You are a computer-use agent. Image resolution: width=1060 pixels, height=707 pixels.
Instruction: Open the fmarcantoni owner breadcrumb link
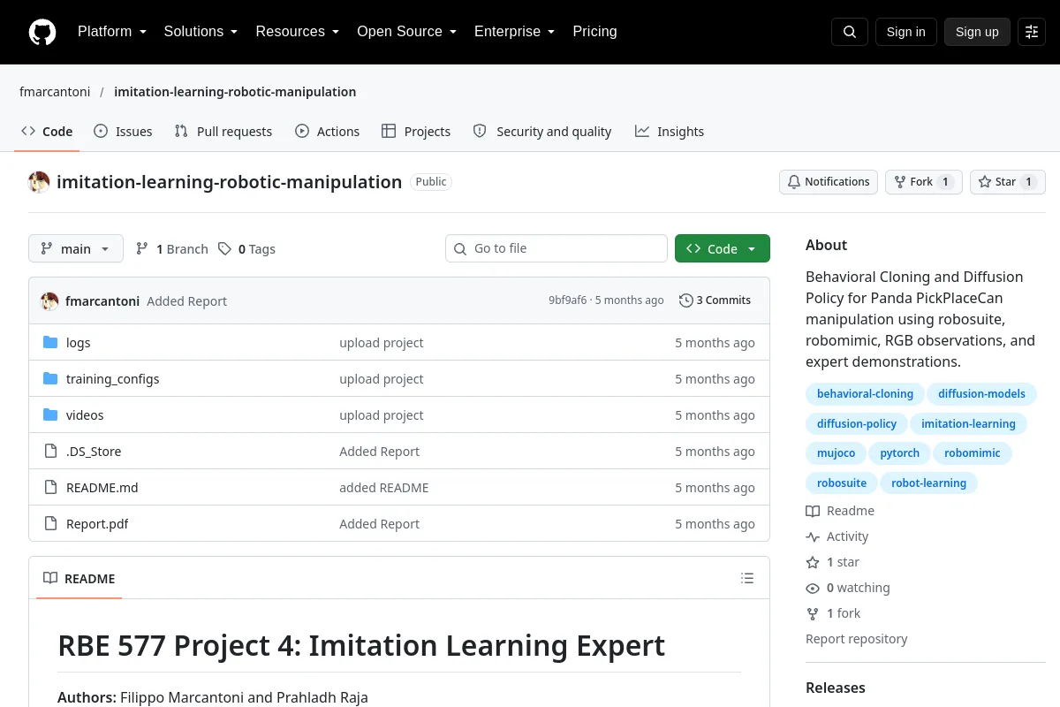point(55,92)
